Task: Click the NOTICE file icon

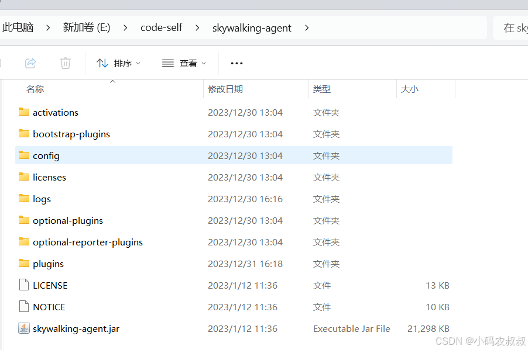Action: coord(24,306)
